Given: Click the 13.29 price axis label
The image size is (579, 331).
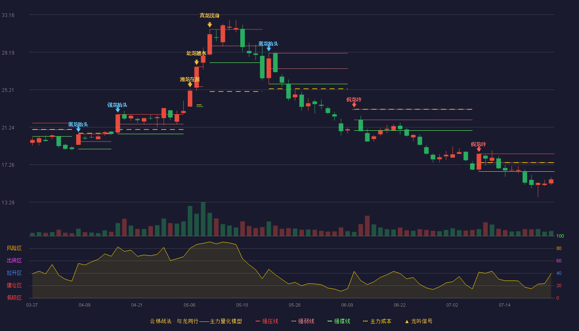Looking at the screenshot, I should tap(8, 203).
